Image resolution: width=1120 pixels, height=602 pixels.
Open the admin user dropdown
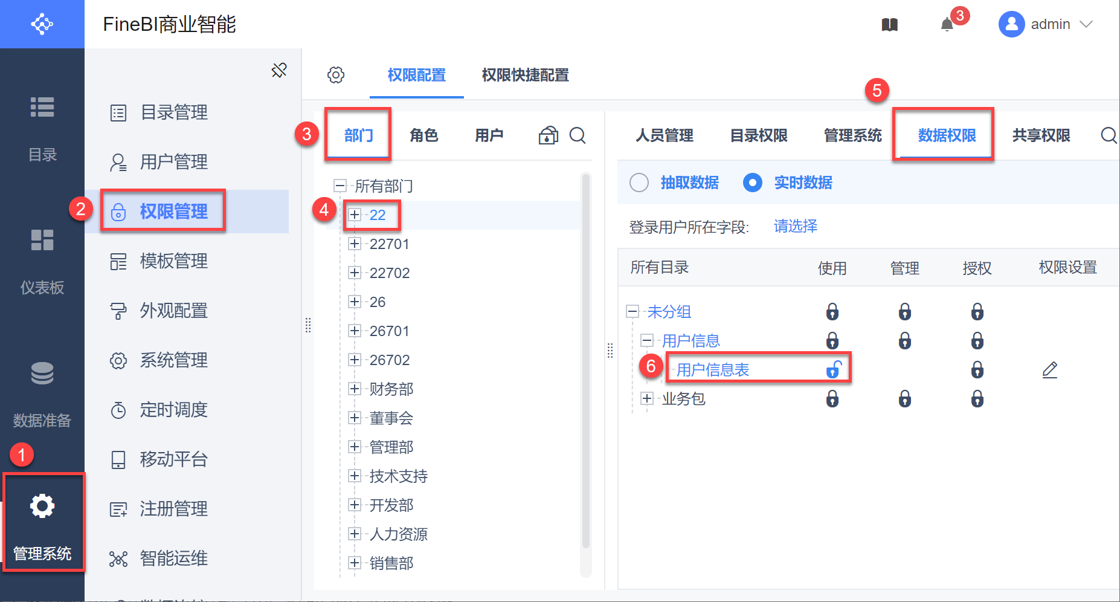tap(1046, 24)
